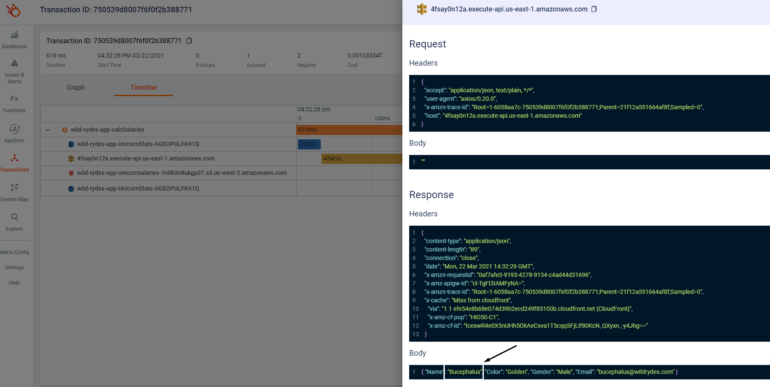Click the Account count 1
Screen dimensions: 770x387
[248, 55]
